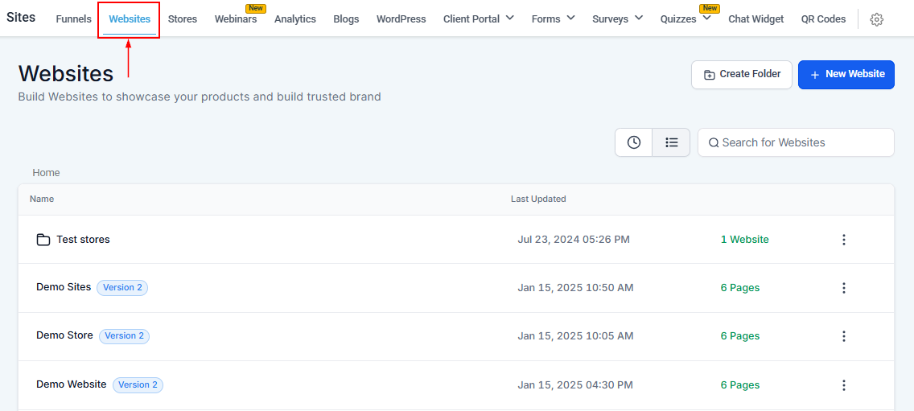
Task: Click the Test stores folder icon
Action: point(43,240)
